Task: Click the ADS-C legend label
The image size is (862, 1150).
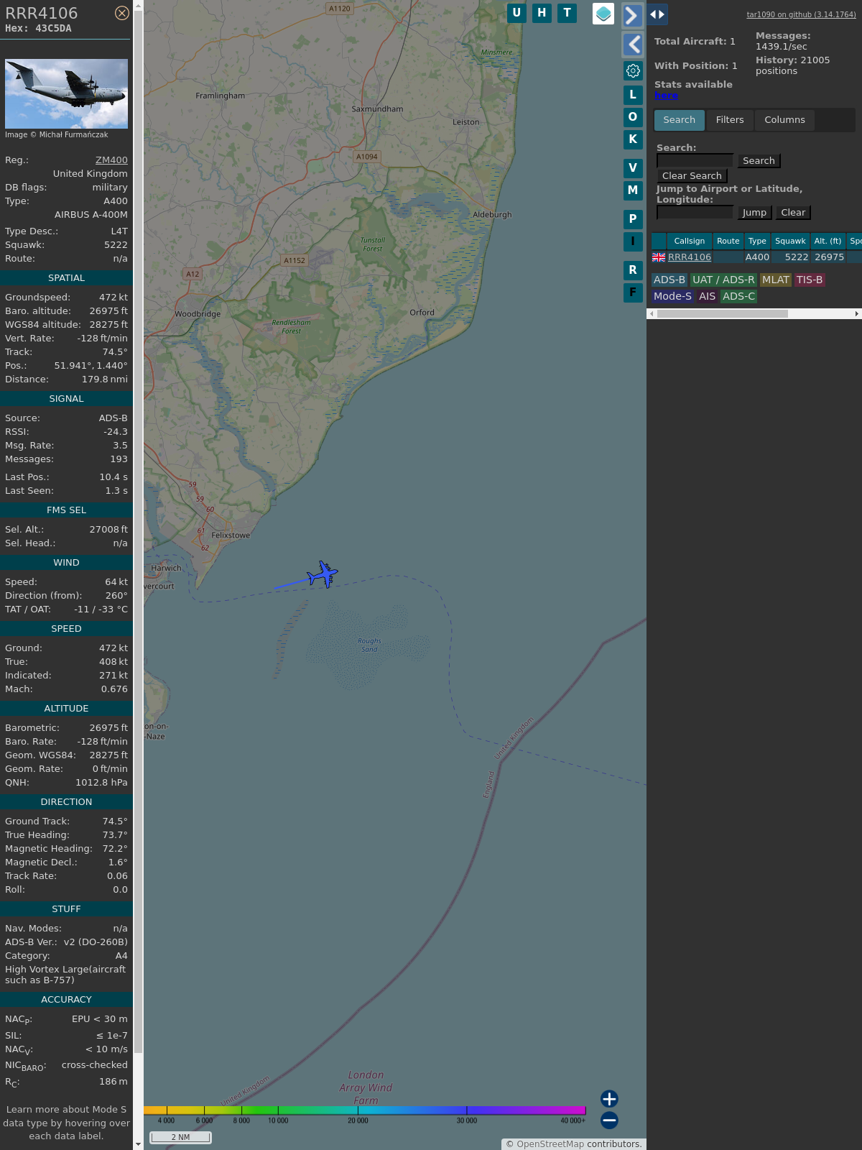Action: [x=738, y=297]
